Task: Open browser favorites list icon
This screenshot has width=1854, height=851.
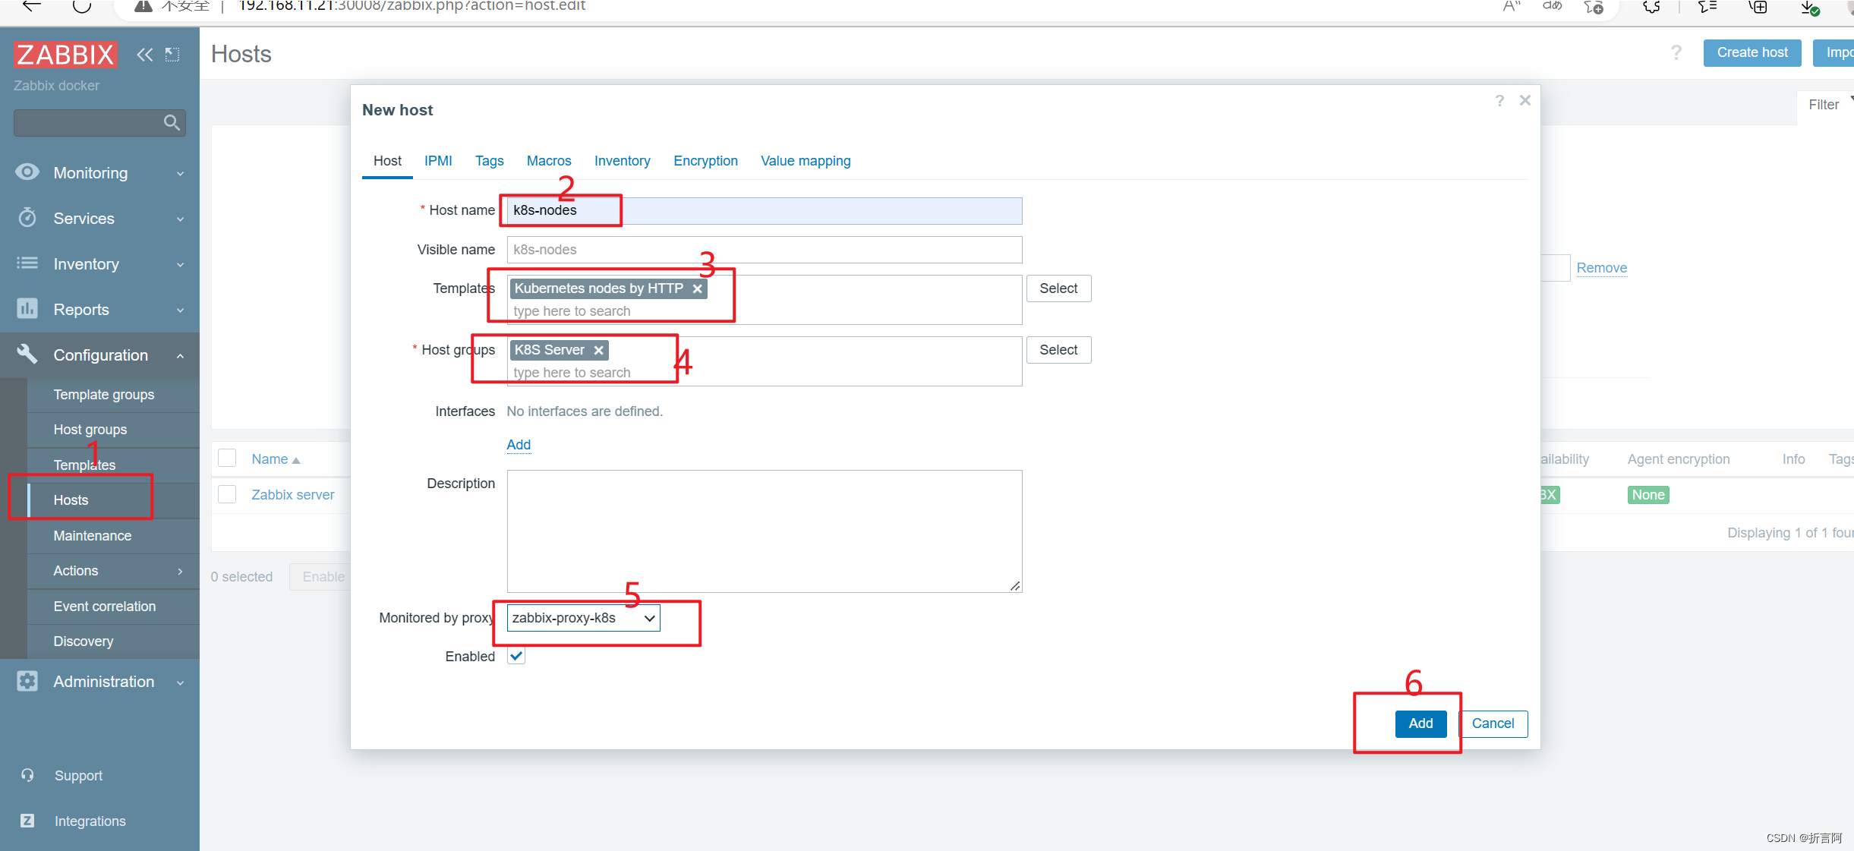Action: coord(1707,7)
